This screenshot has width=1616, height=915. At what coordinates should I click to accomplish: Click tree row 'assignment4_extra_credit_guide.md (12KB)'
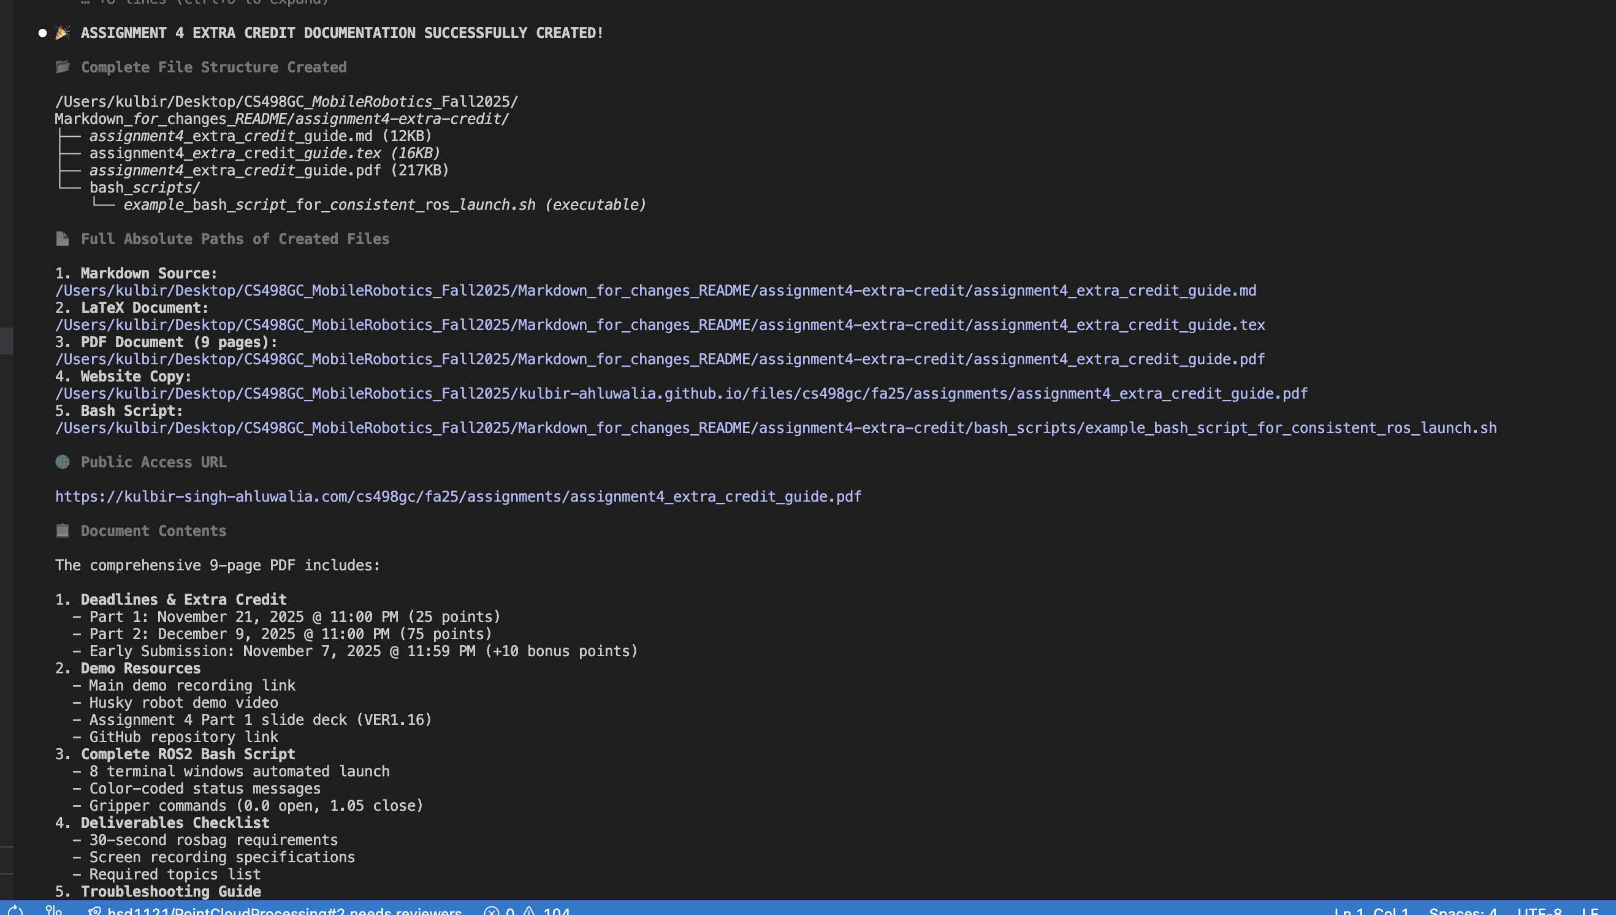point(260,136)
